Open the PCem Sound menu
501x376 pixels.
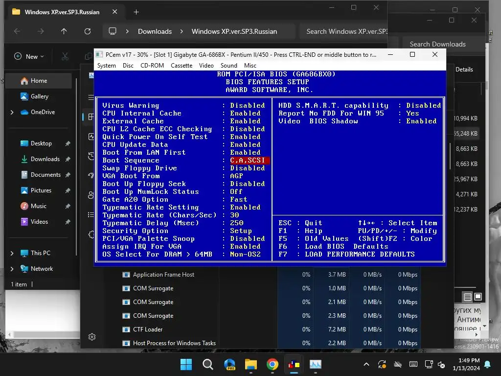pos(229,66)
